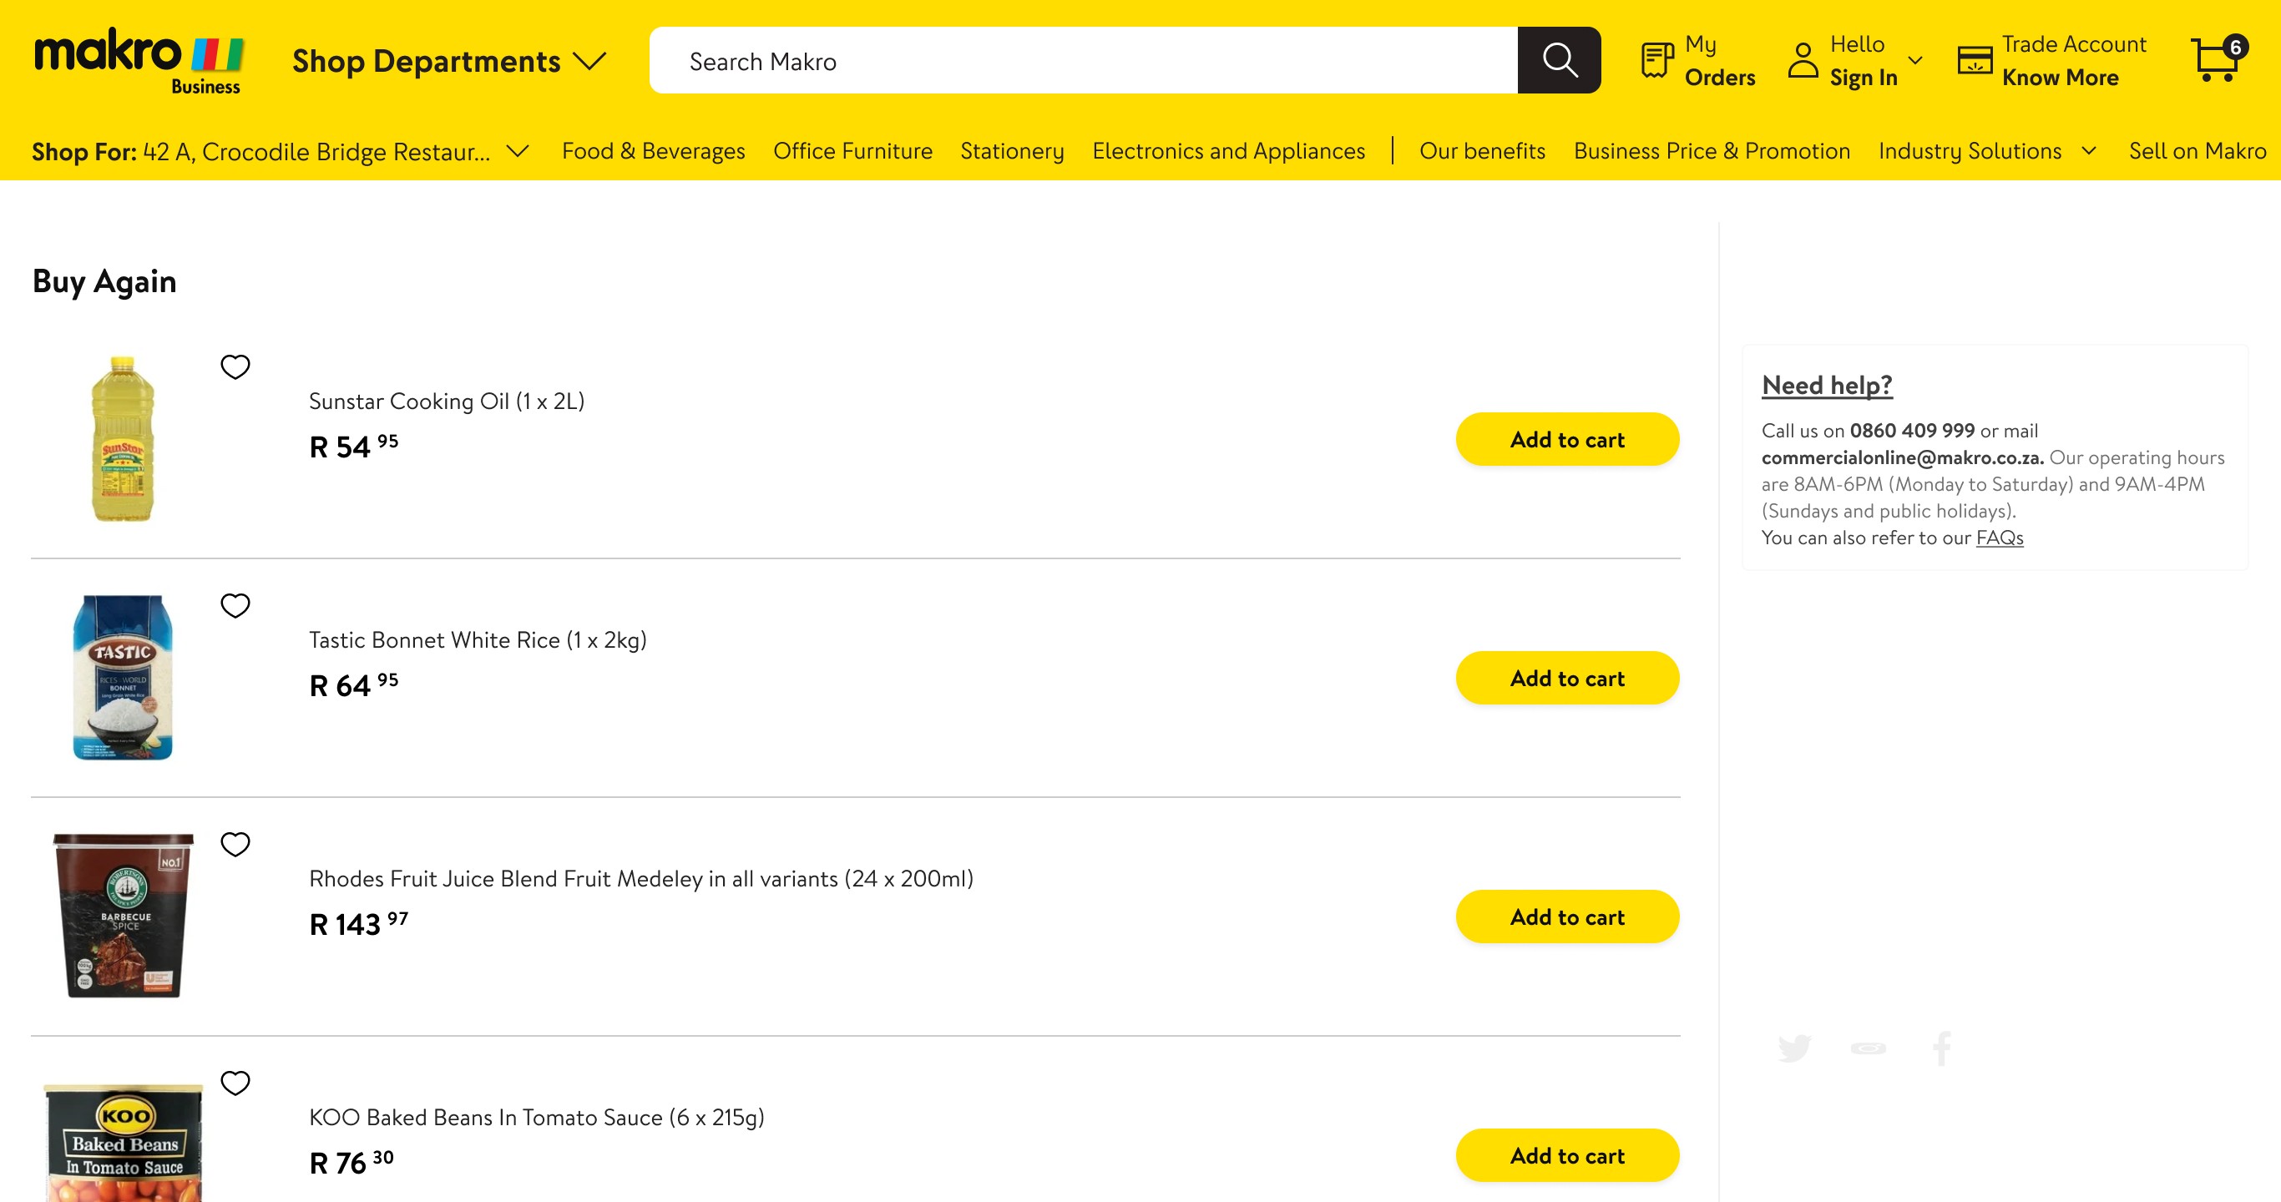
Task: Open the FAQs link
Action: pos(2000,538)
